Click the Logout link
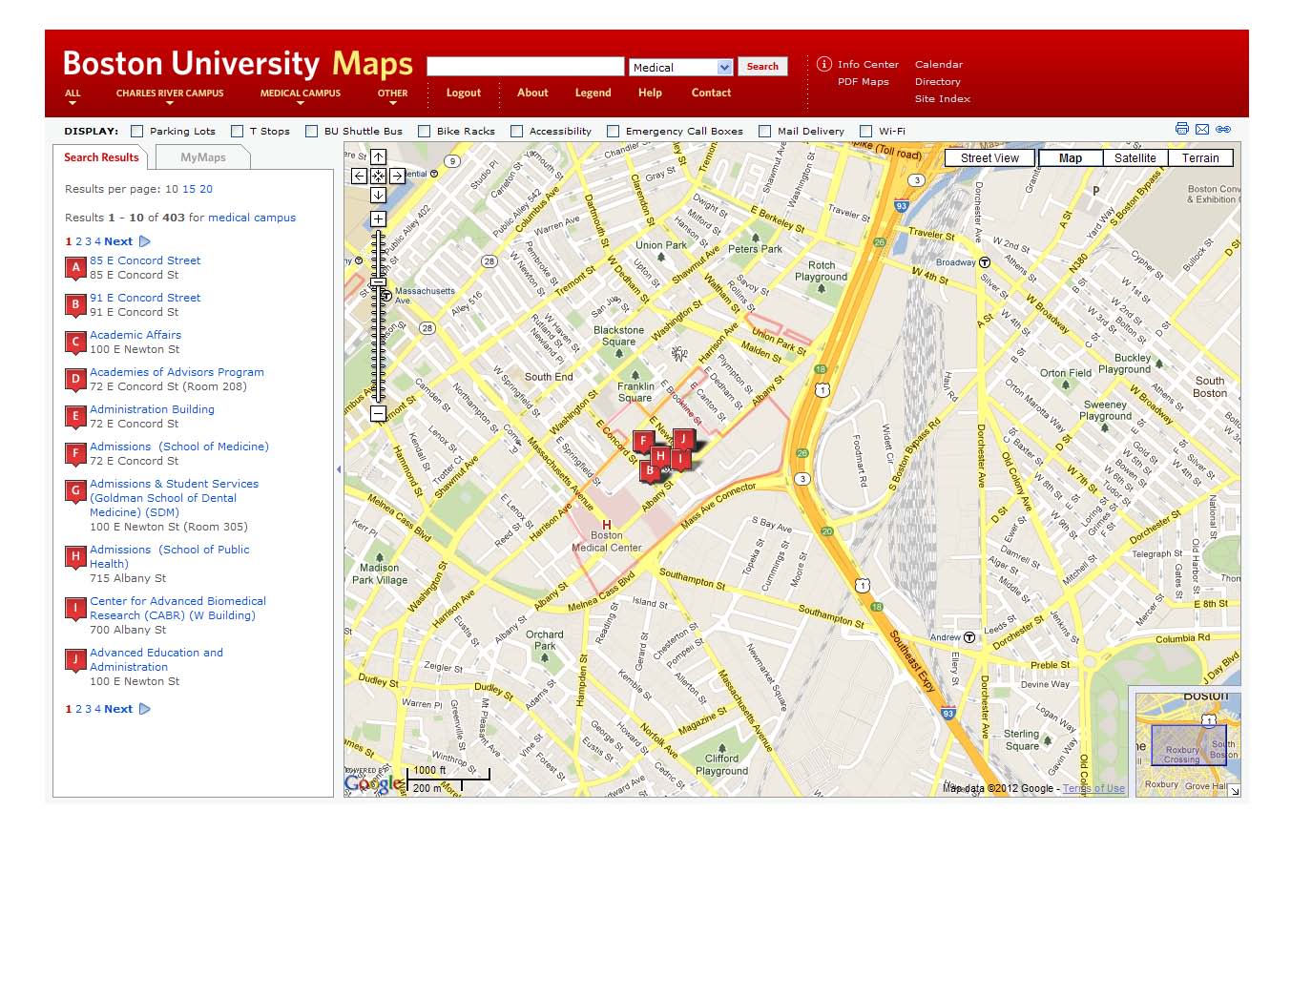Viewport: 1291px width, 998px height. tap(464, 93)
